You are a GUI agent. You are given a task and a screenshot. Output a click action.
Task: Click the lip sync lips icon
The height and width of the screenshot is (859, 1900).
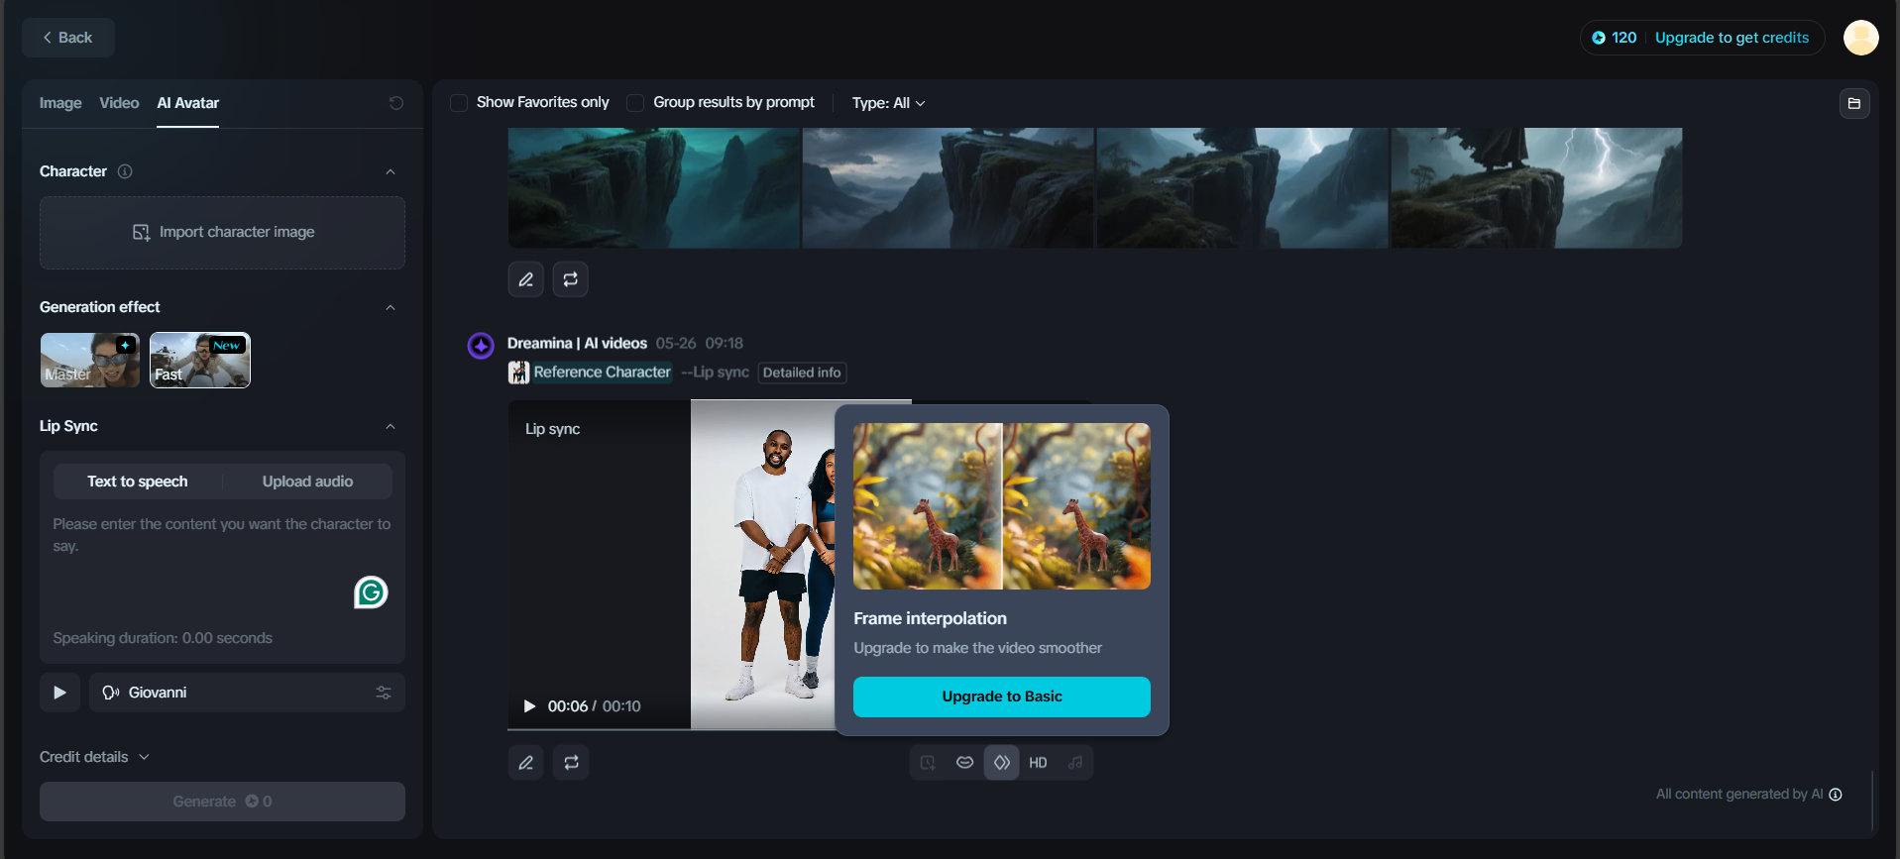click(x=964, y=763)
